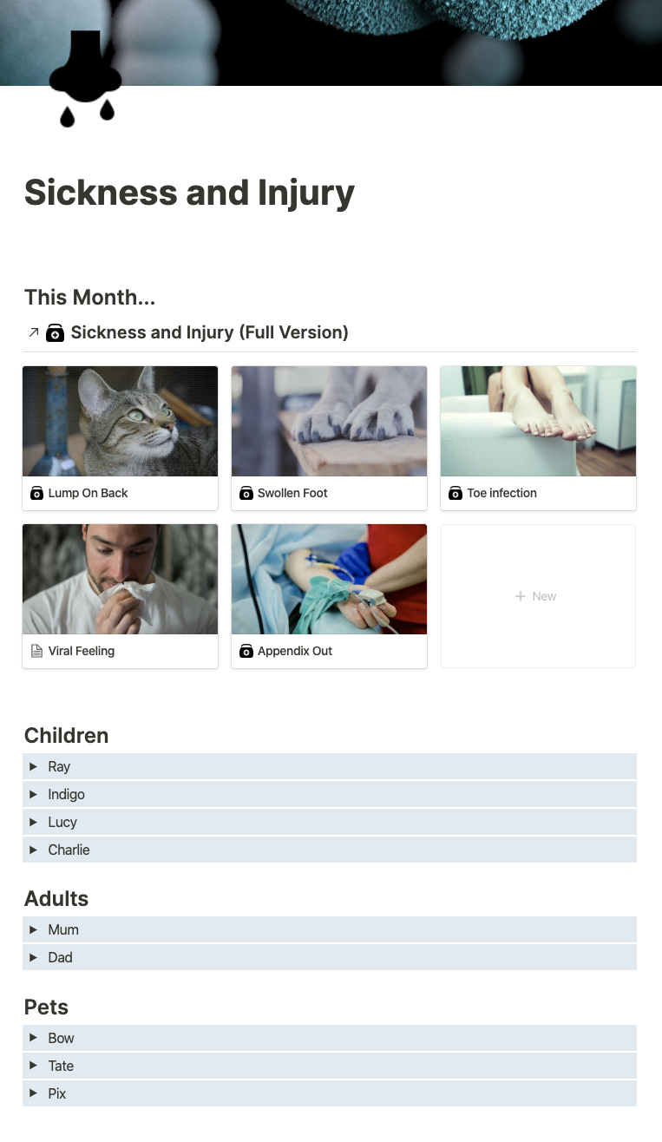Click the first-aid icon in the database title
The width and height of the screenshot is (662, 1142).
pyautogui.click(x=55, y=332)
